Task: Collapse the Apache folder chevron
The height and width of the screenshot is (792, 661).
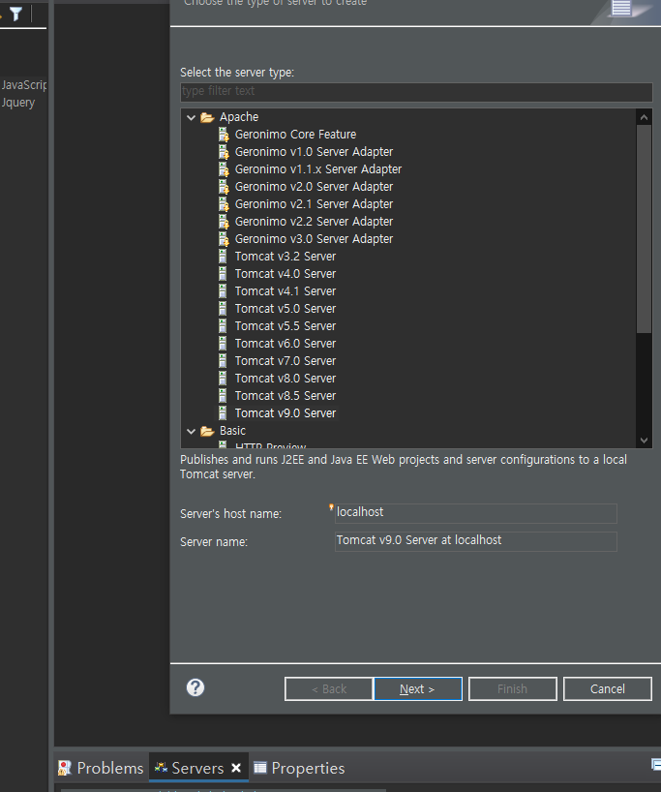Action: 191,118
